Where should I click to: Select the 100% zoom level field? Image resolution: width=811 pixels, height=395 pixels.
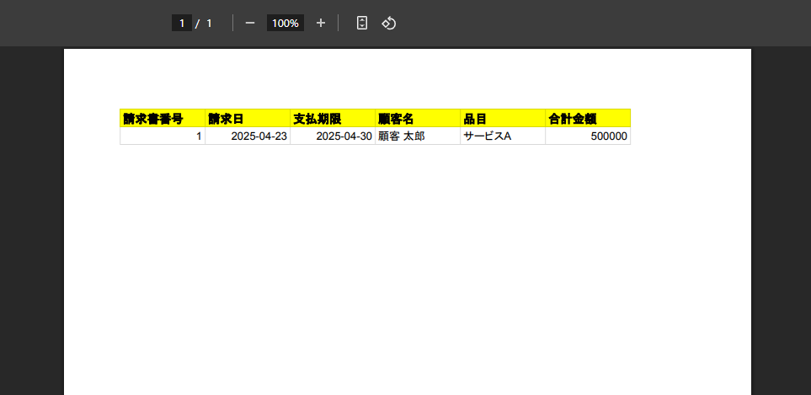pyautogui.click(x=285, y=24)
